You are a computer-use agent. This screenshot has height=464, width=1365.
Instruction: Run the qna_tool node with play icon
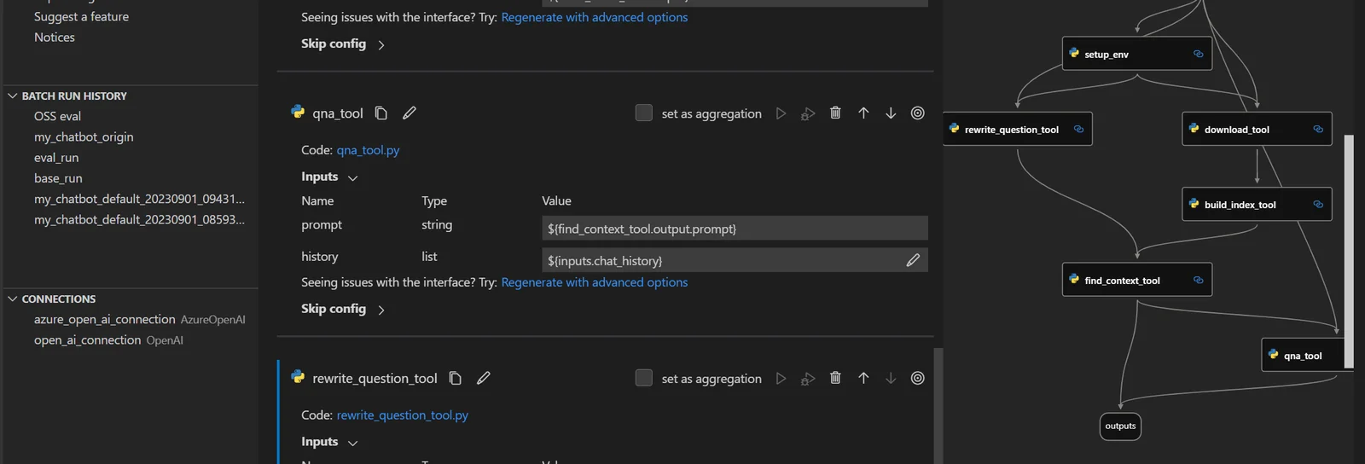(781, 113)
